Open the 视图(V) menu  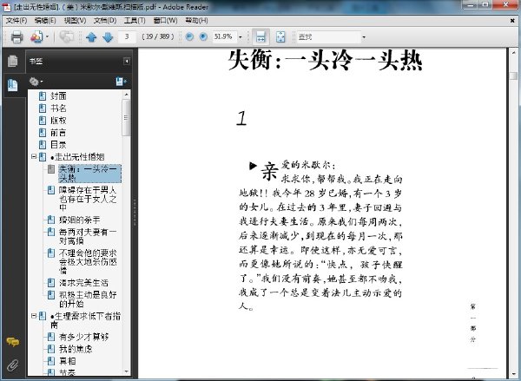pos(75,20)
